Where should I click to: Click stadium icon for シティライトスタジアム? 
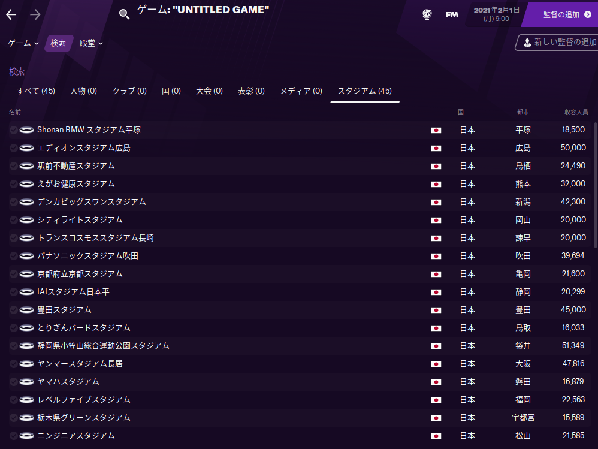(x=27, y=220)
